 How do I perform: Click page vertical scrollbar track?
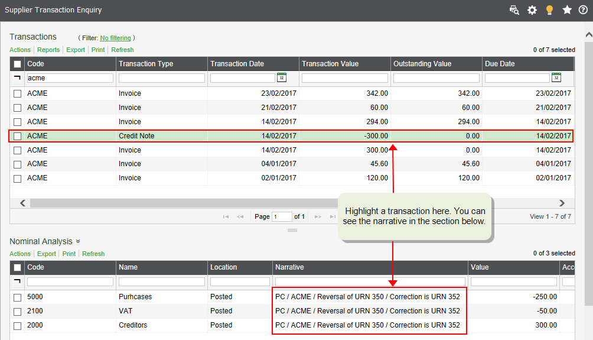coord(589,174)
